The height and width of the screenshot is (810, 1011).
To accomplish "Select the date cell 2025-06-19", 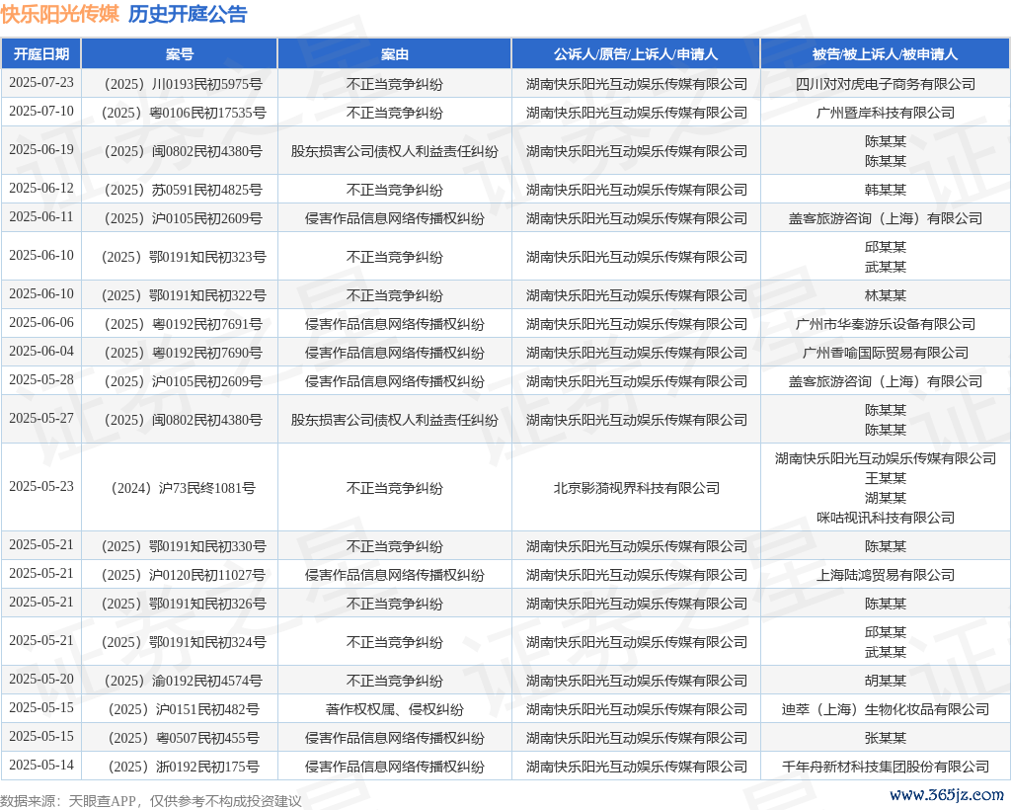I will point(41,149).
